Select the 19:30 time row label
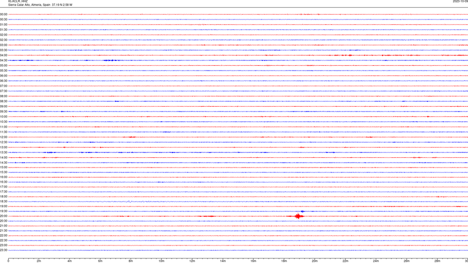This screenshot has width=468, height=263. click(3, 211)
